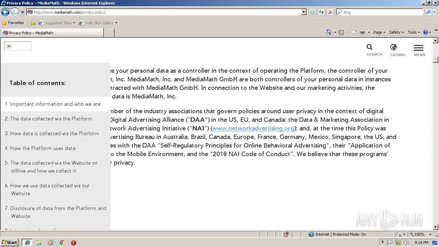Click the Add to Favorites bar icon
The image size is (439, 247).
(33, 23)
